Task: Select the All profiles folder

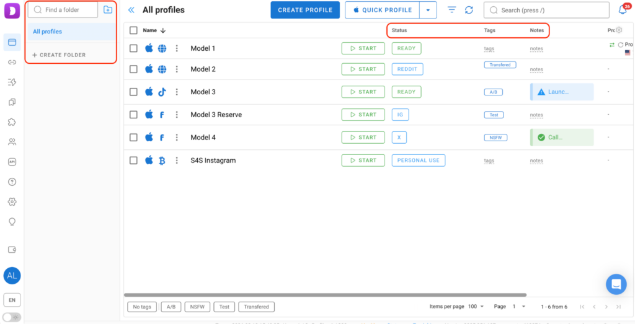Action: 72,32
